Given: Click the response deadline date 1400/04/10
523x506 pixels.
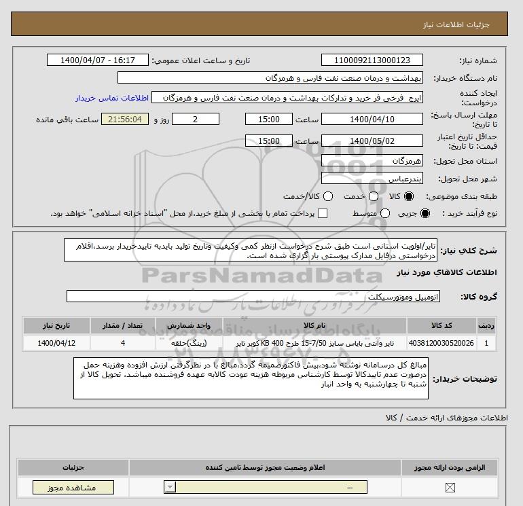Looking at the screenshot, I should click(x=372, y=119).
